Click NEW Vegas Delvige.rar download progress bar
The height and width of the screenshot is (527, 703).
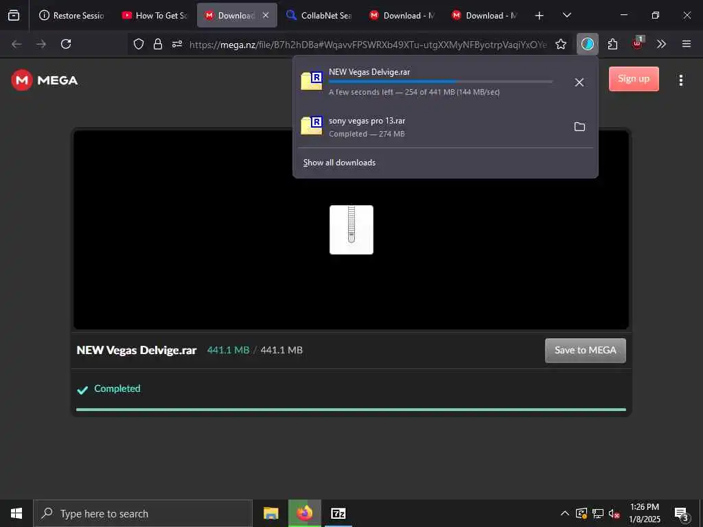pyautogui.click(x=441, y=82)
